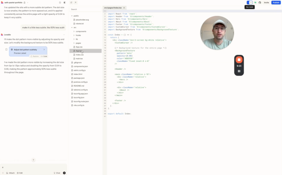This screenshot has width=282, height=175.
Task: Pause the recording with the pause button
Action: pyautogui.click(x=239, y=71)
